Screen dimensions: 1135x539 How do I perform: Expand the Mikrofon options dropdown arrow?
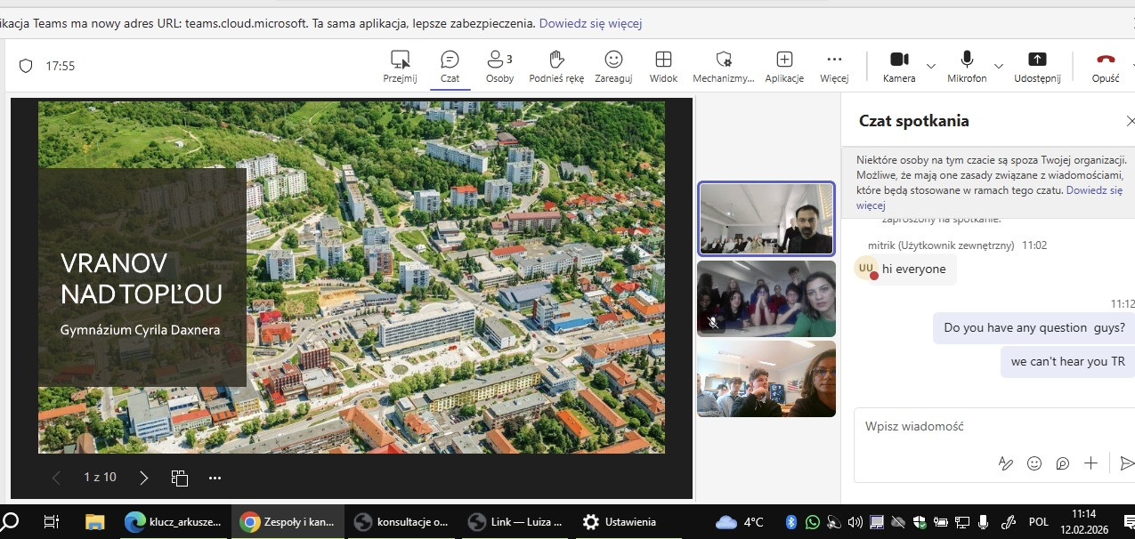(999, 66)
